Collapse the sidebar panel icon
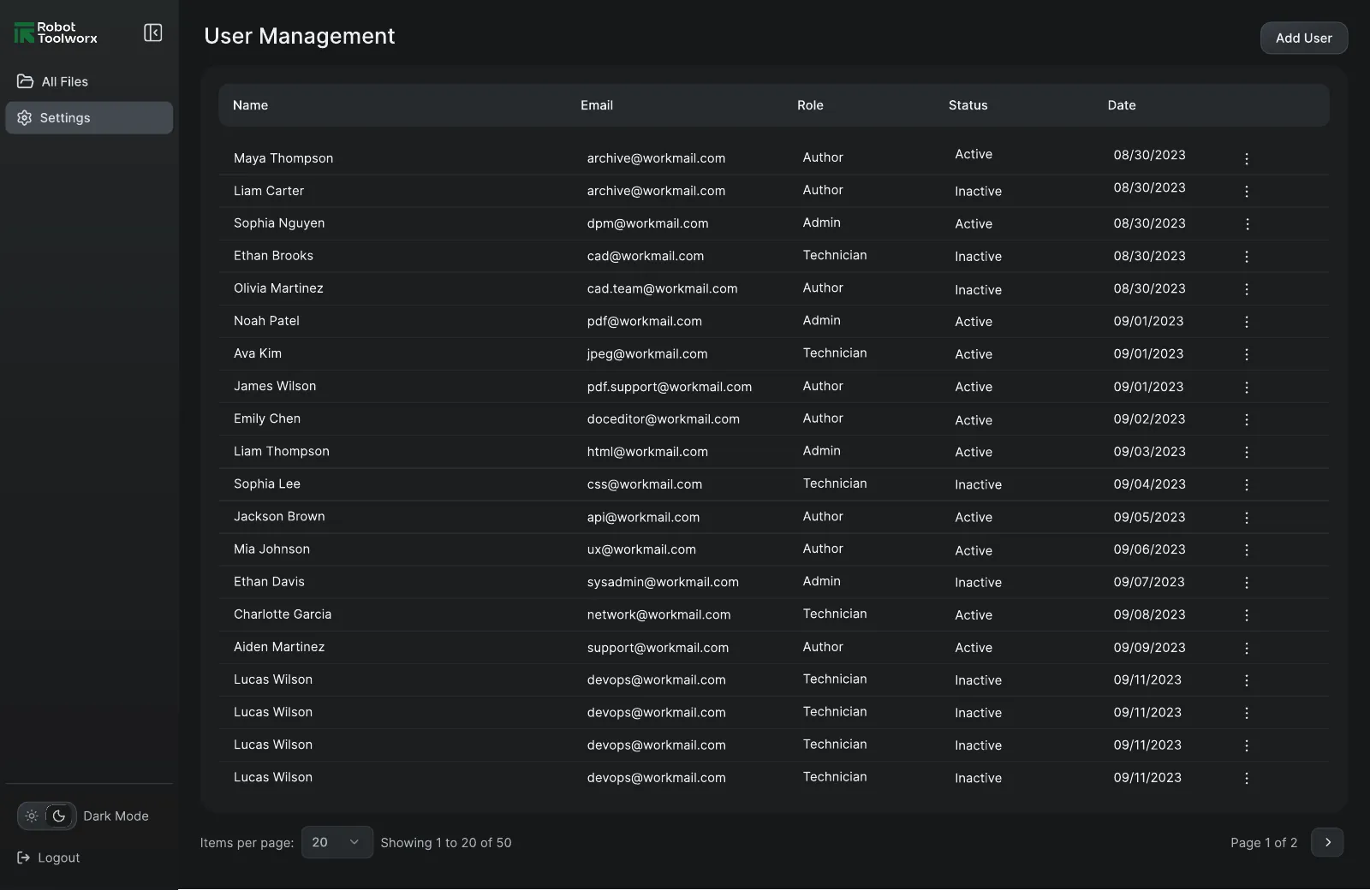 153,33
